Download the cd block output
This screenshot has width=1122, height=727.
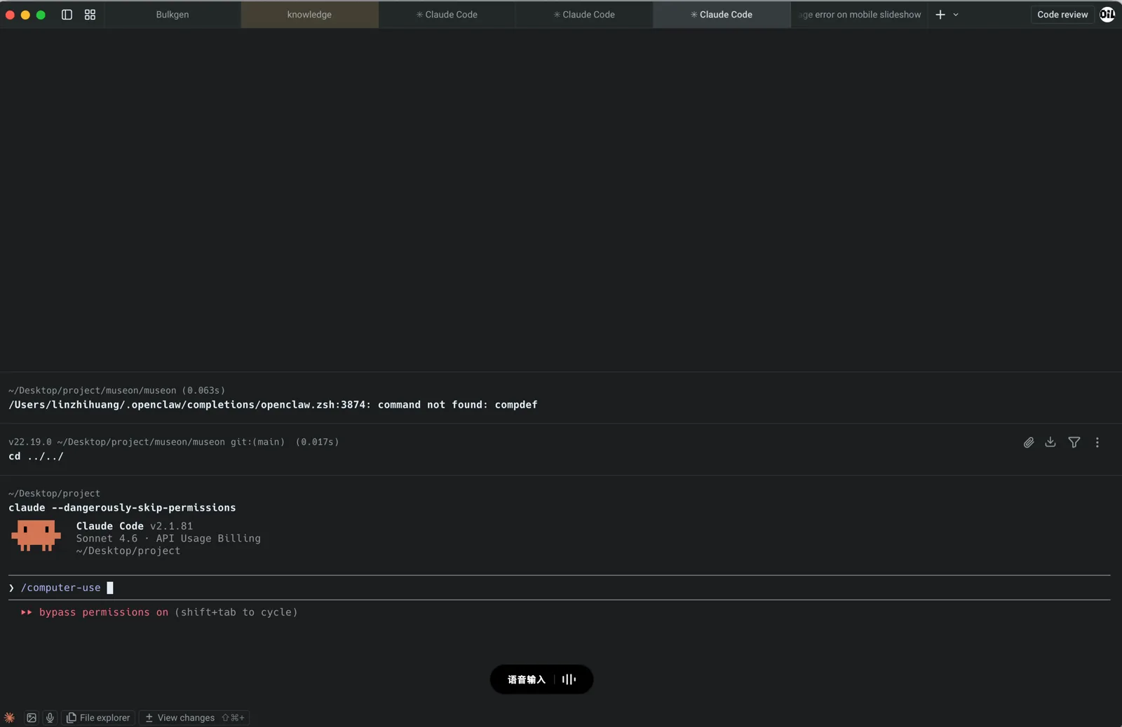click(1050, 442)
